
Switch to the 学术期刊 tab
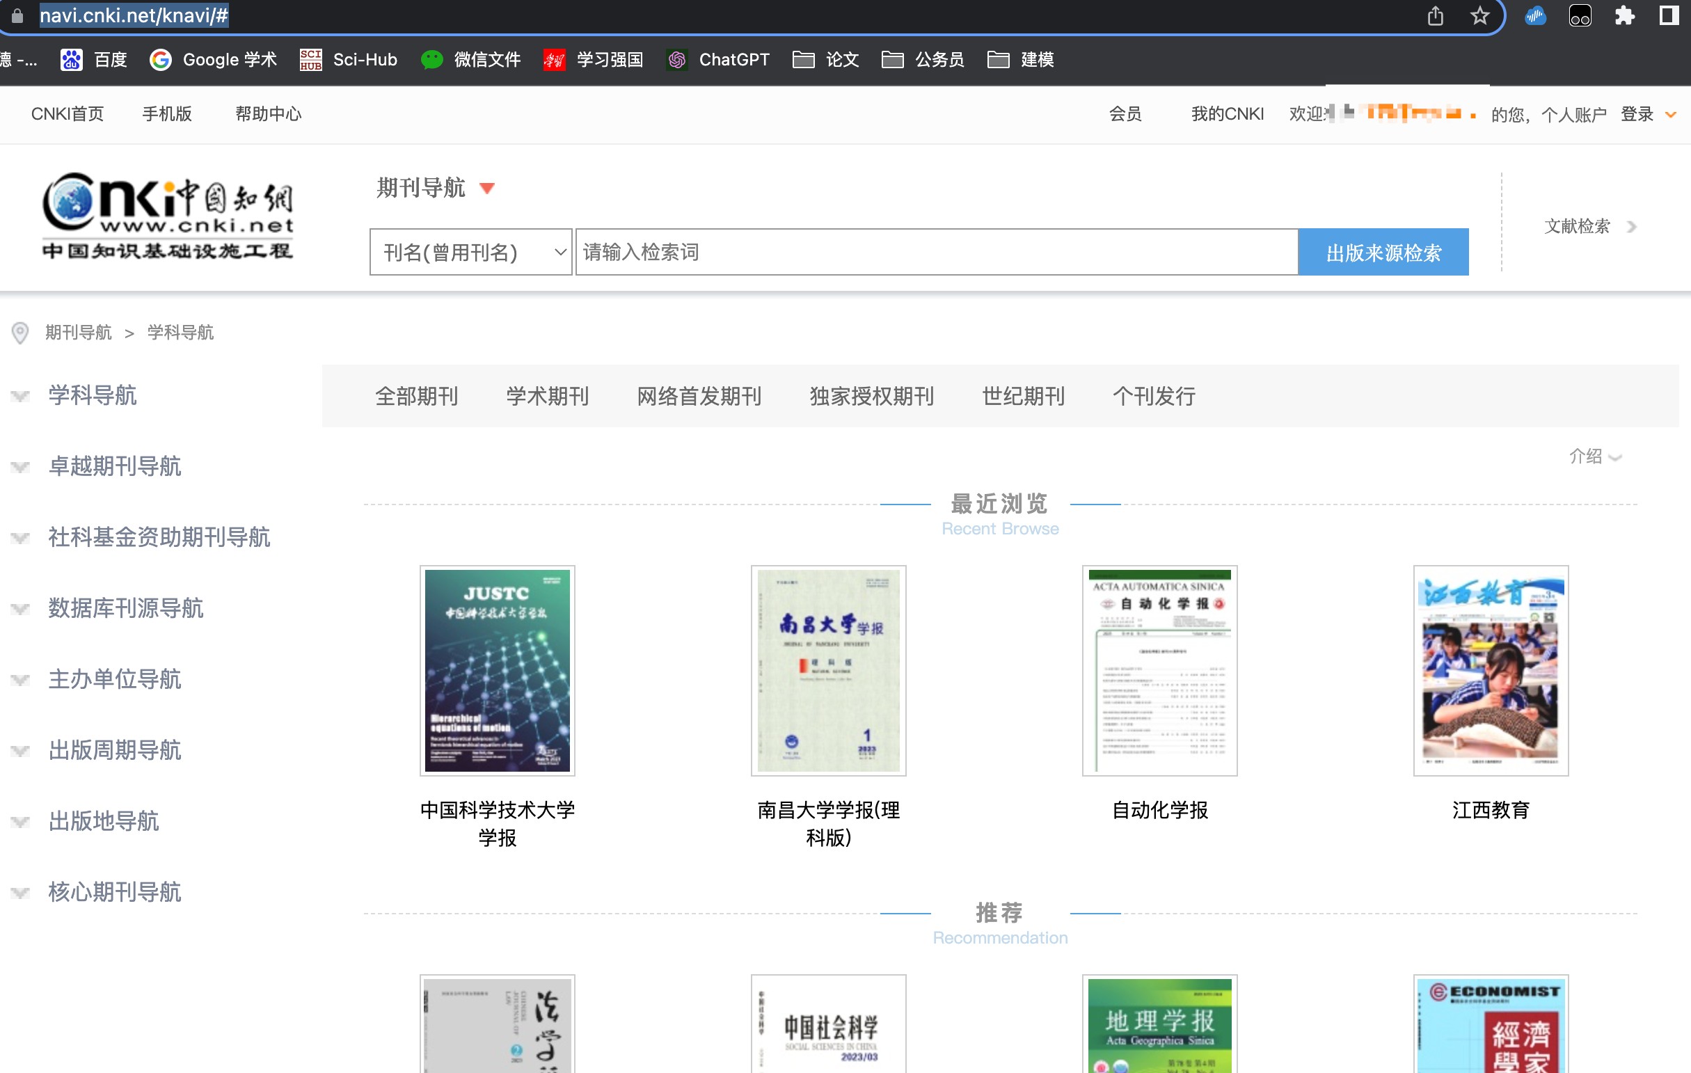click(x=547, y=396)
